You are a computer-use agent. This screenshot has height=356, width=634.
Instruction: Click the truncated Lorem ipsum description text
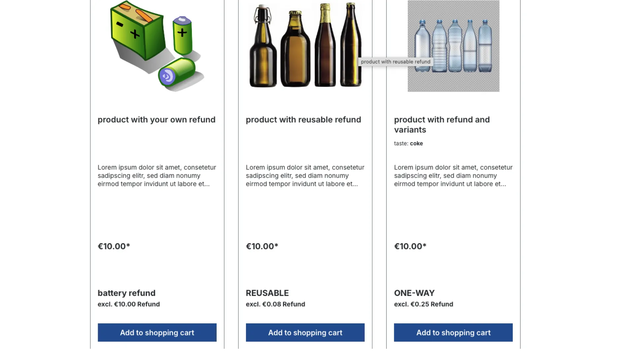pyautogui.click(x=157, y=176)
